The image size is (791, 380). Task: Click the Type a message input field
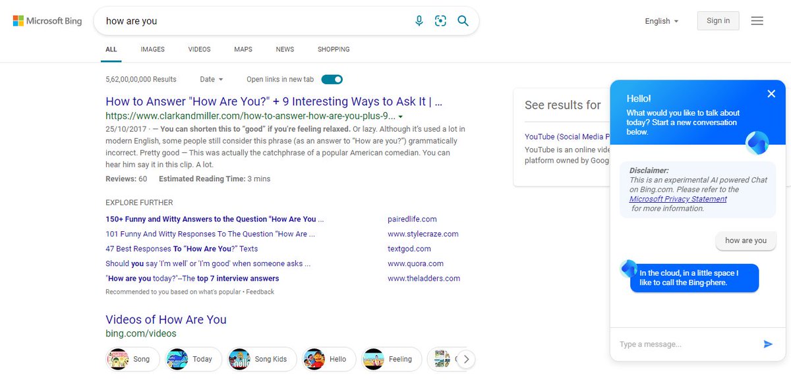coord(686,344)
